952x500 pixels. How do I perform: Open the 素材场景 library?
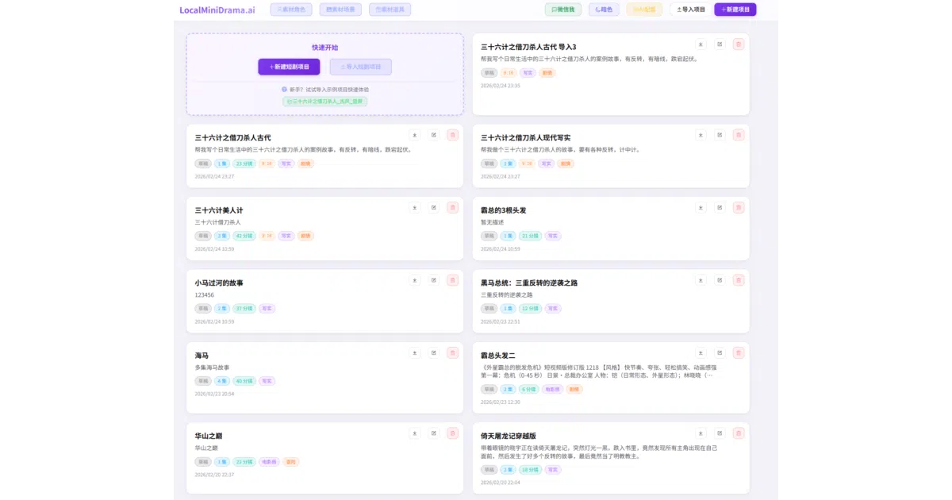(x=340, y=10)
